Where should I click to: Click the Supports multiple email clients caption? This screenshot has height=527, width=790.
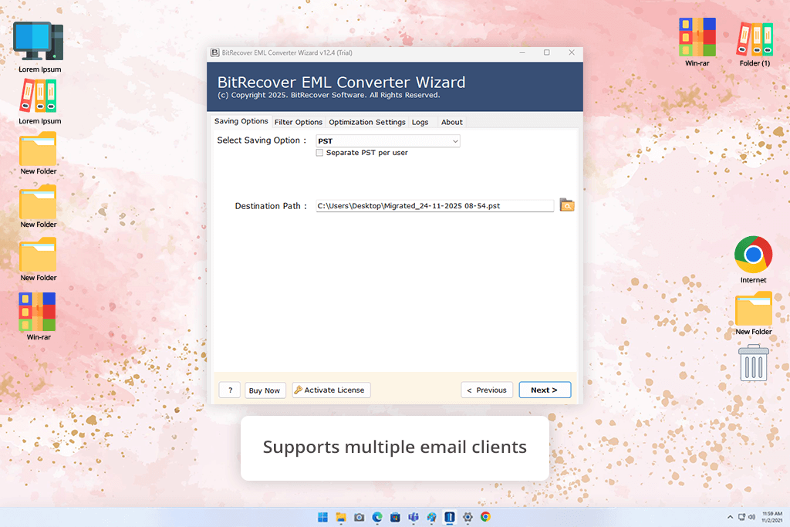(x=394, y=448)
